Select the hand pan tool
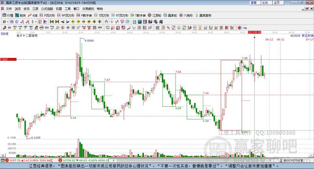The image size is (314, 169). pos(106,22)
